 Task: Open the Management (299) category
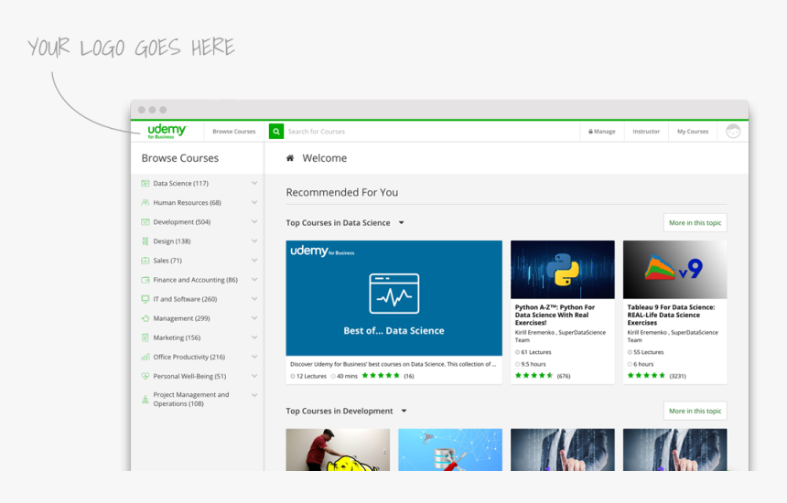click(x=182, y=318)
